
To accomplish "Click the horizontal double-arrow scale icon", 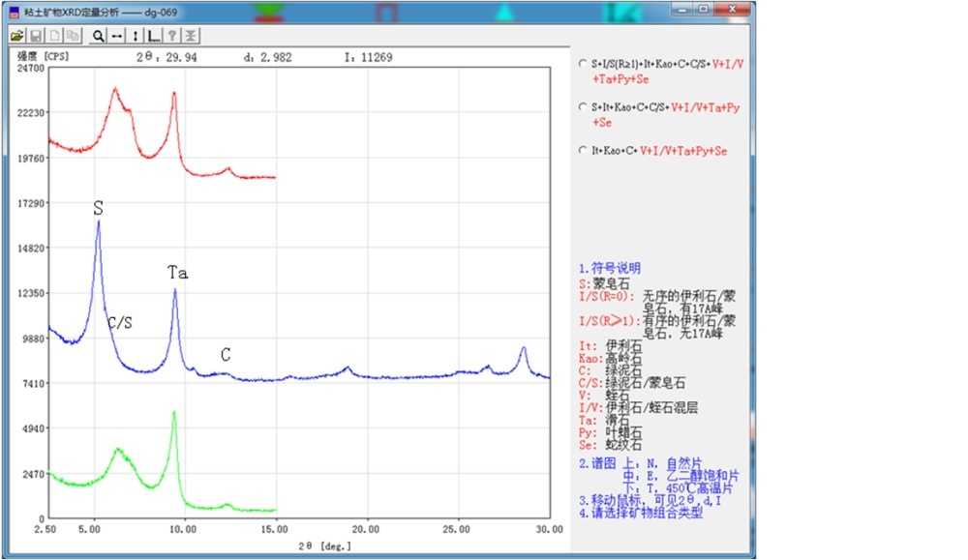I will point(116,36).
